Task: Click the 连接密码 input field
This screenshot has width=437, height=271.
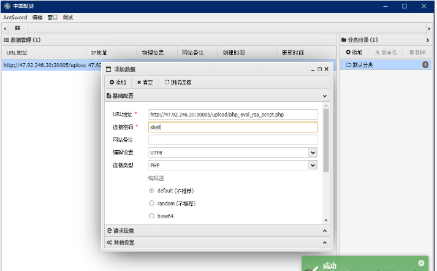Action: pyautogui.click(x=233, y=127)
